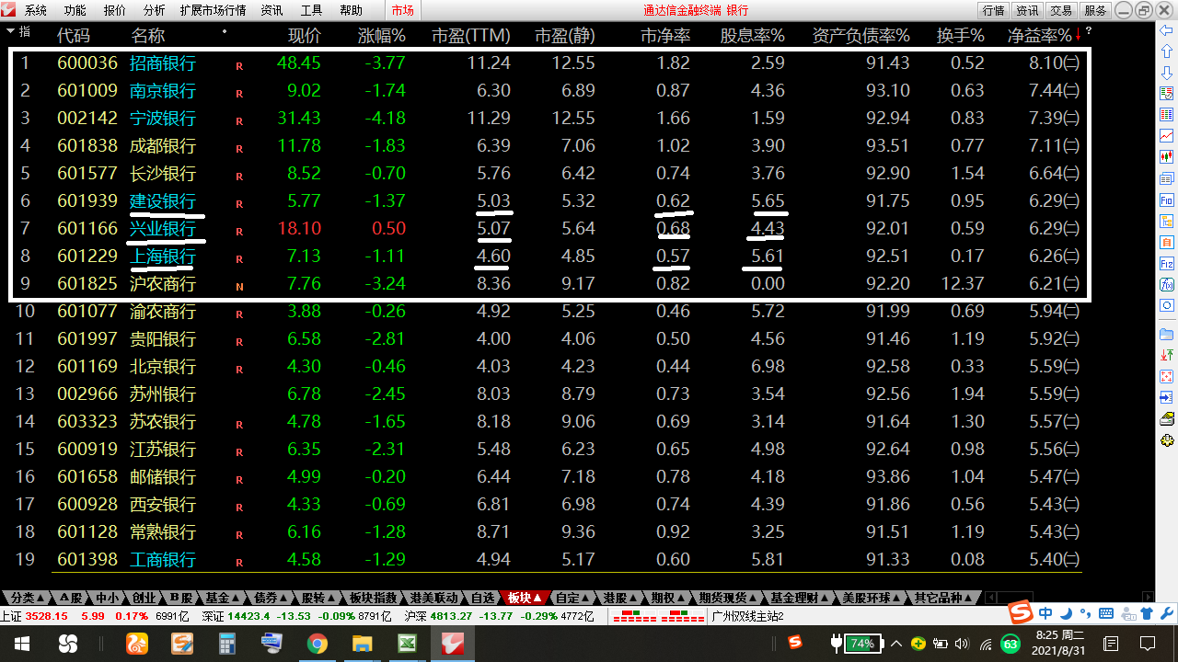Open the calculator app on the taskbar
Screen dimensions: 1178x662
[x=227, y=644]
